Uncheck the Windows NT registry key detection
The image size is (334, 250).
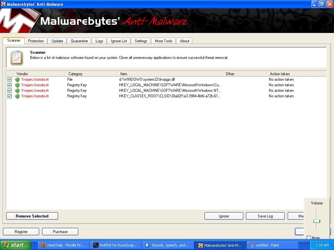point(9,90)
